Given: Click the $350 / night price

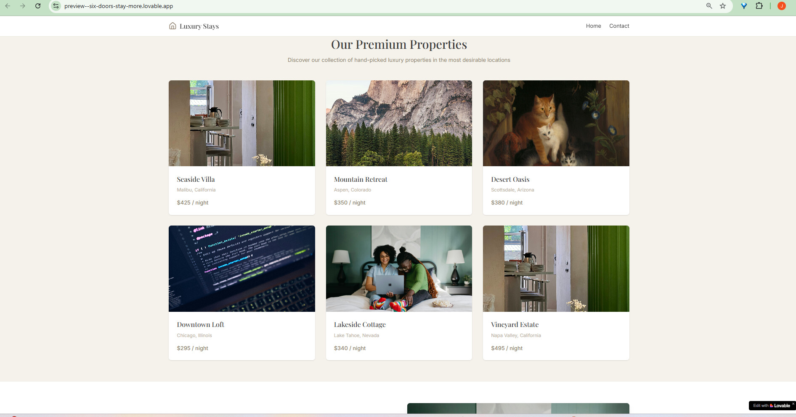Looking at the screenshot, I should (x=350, y=202).
